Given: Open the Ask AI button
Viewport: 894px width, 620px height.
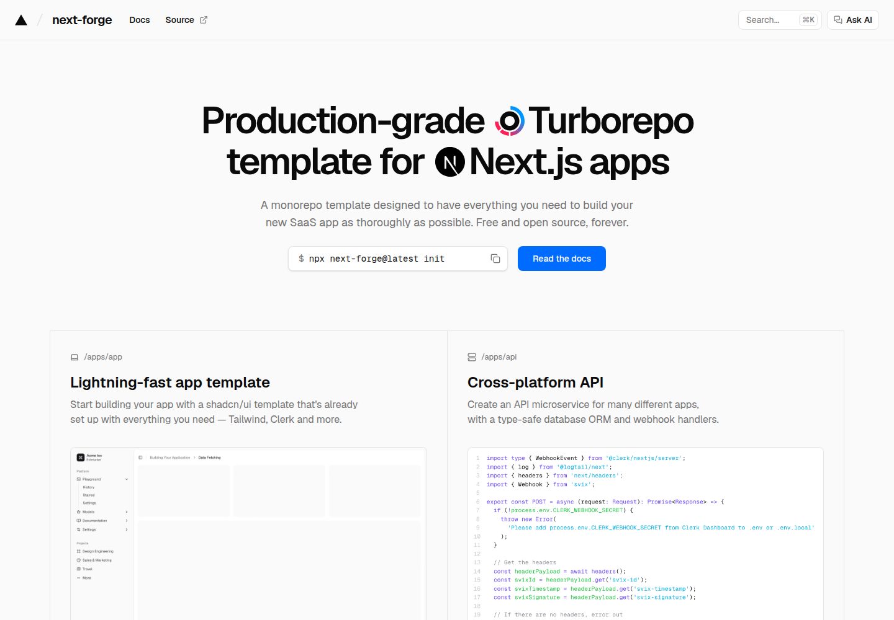Looking at the screenshot, I should click(853, 20).
